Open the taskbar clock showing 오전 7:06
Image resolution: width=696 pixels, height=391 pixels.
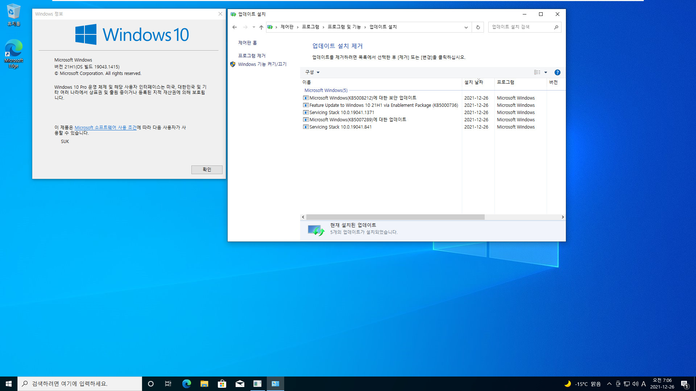coord(662,384)
